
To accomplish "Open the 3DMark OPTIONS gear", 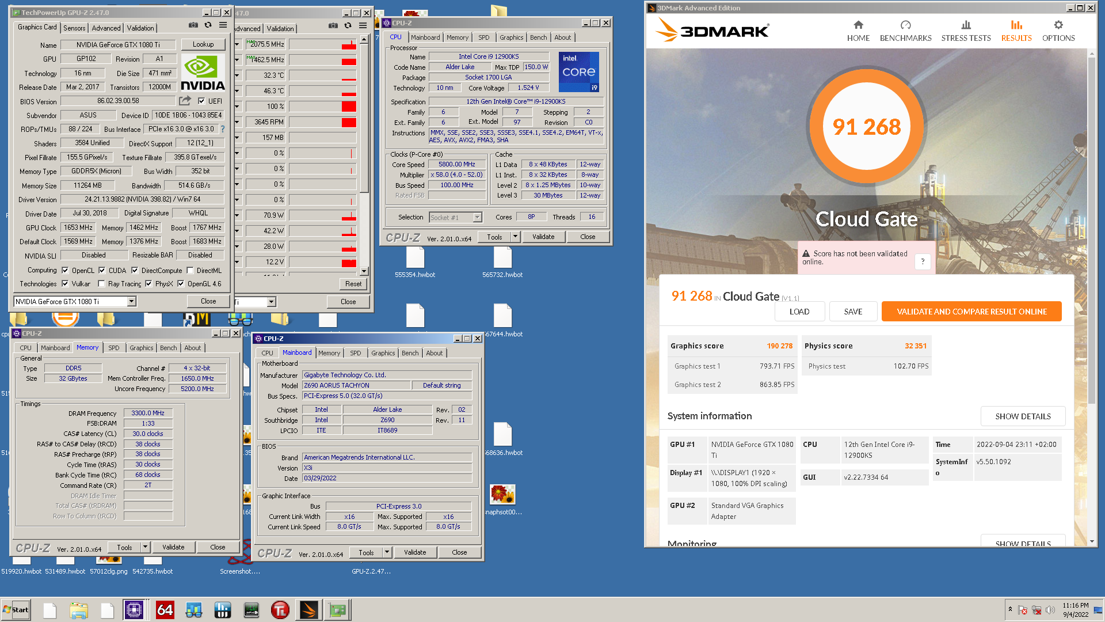I will (x=1058, y=31).
